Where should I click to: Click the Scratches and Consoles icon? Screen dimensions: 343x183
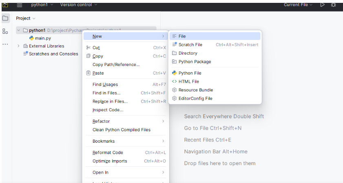pos(26,53)
